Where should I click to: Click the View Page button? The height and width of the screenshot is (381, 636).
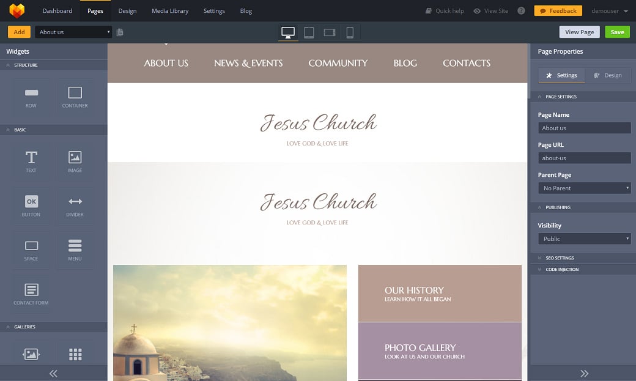(x=579, y=32)
